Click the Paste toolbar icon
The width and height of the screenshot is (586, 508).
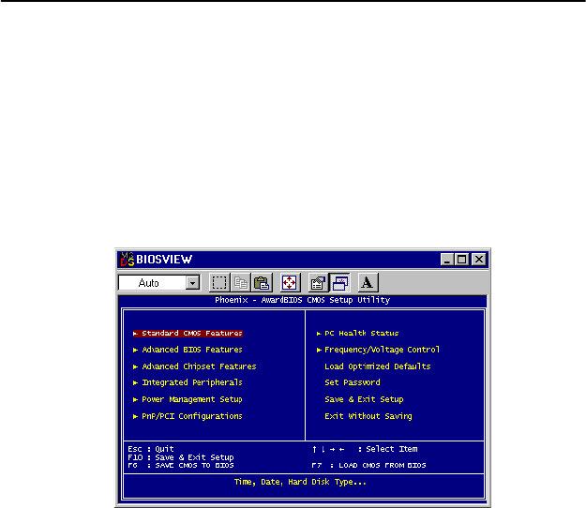(262, 283)
